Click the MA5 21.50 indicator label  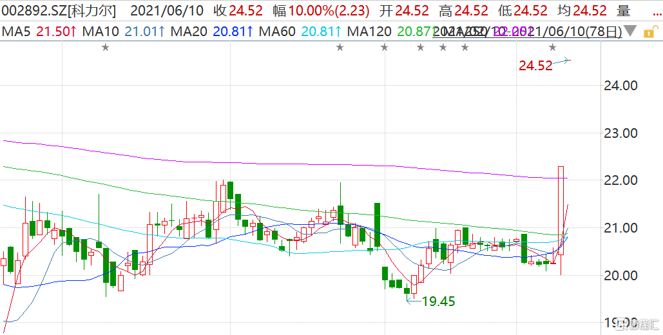click(x=39, y=32)
